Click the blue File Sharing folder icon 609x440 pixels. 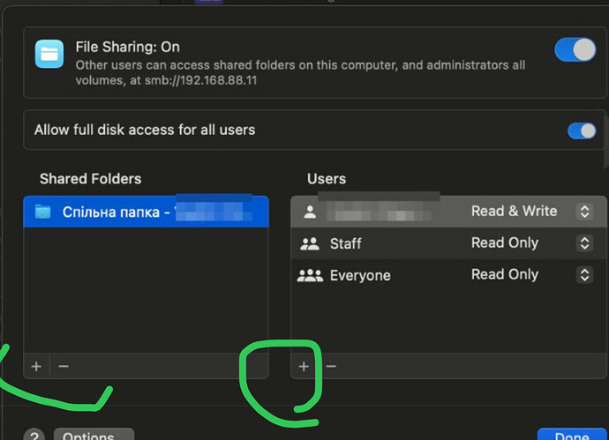[x=49, y=54]
